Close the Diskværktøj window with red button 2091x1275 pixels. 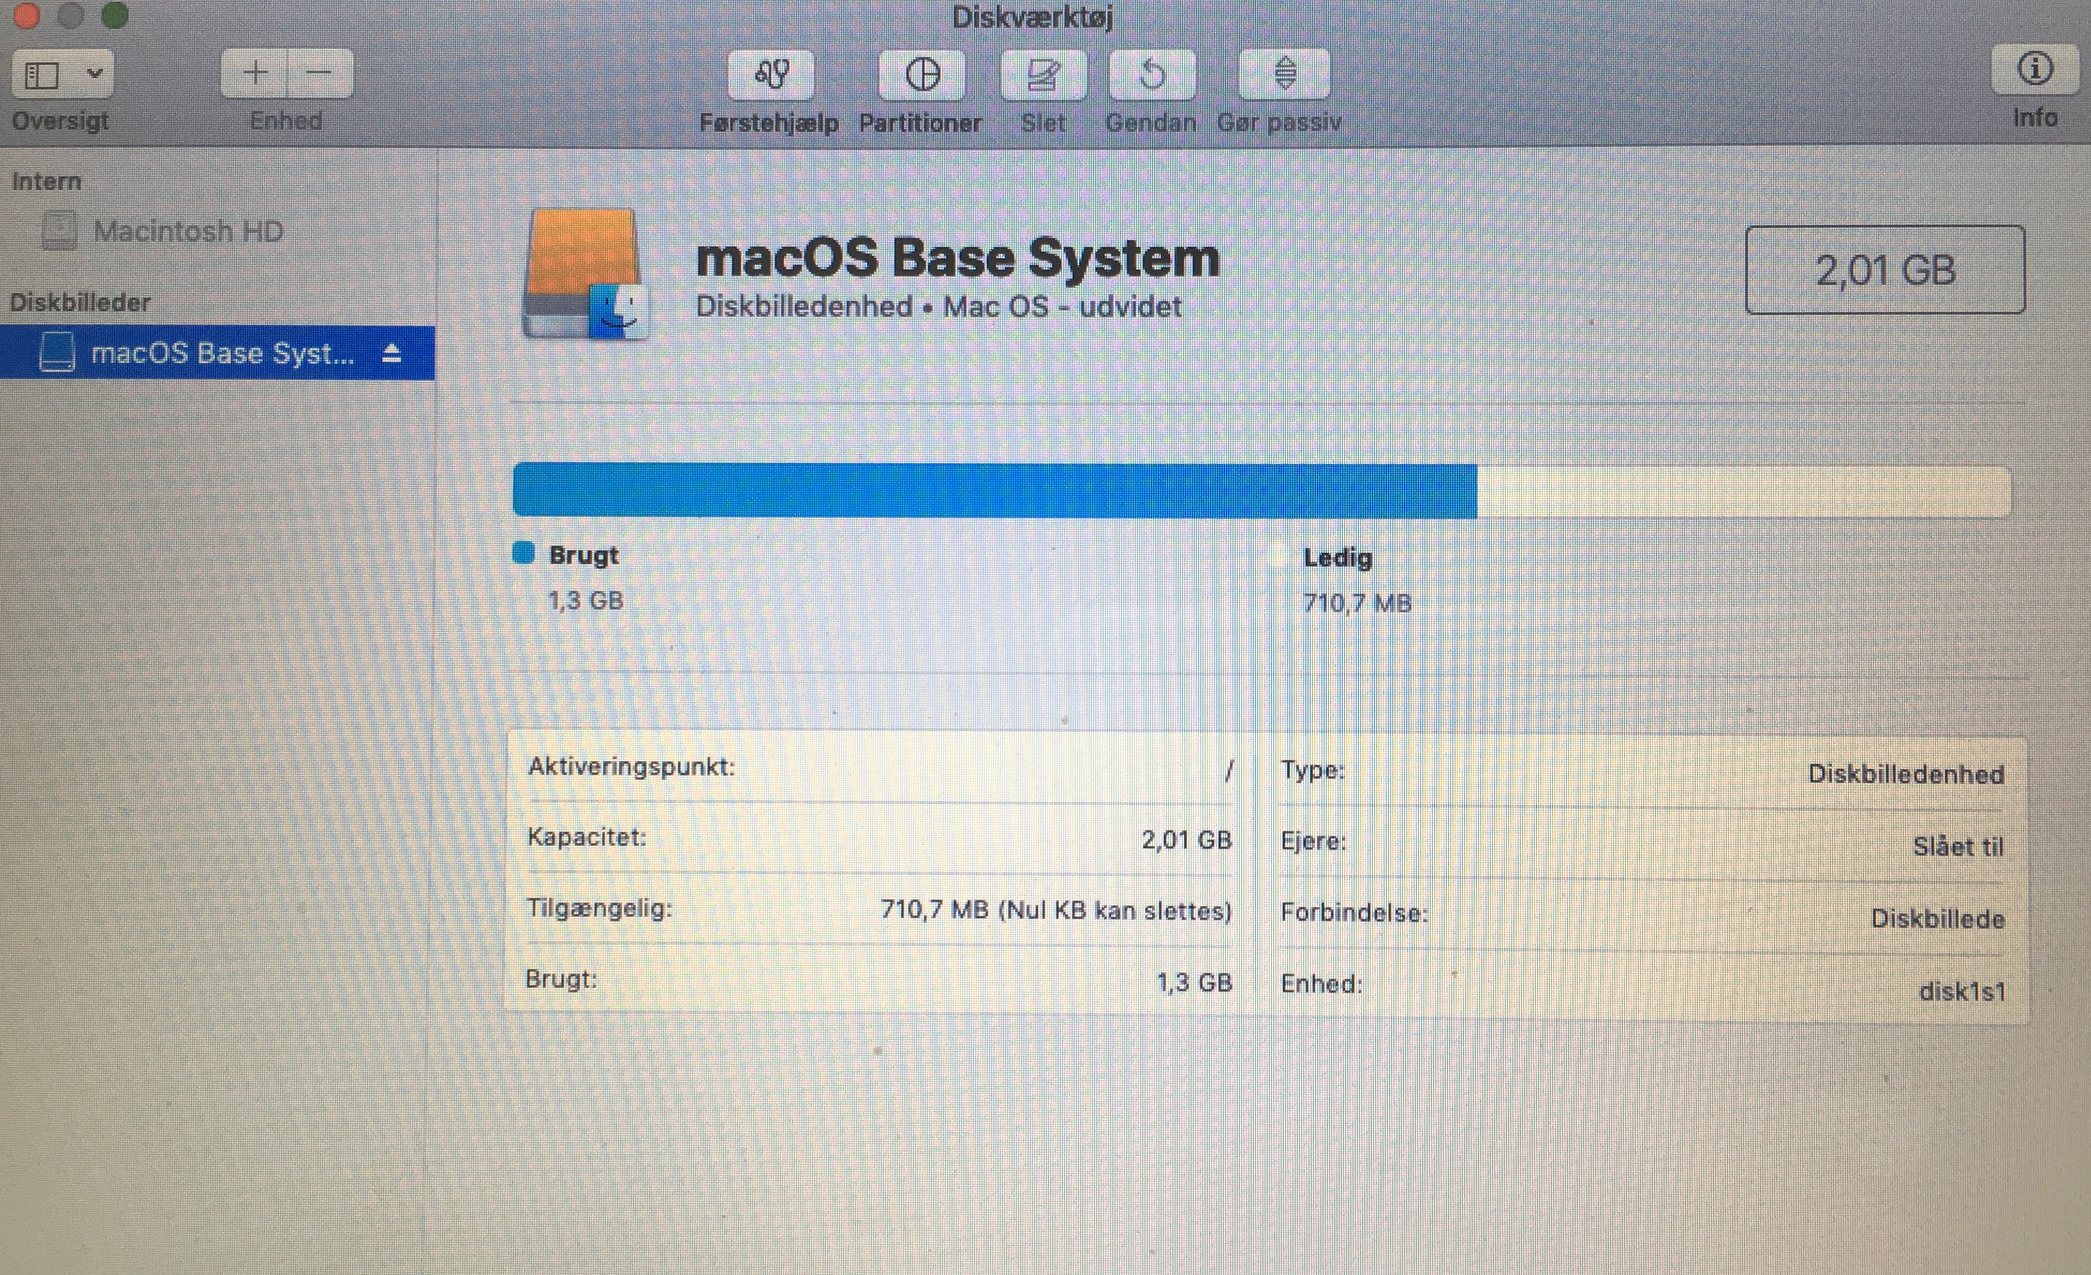(x=26, y=14)
